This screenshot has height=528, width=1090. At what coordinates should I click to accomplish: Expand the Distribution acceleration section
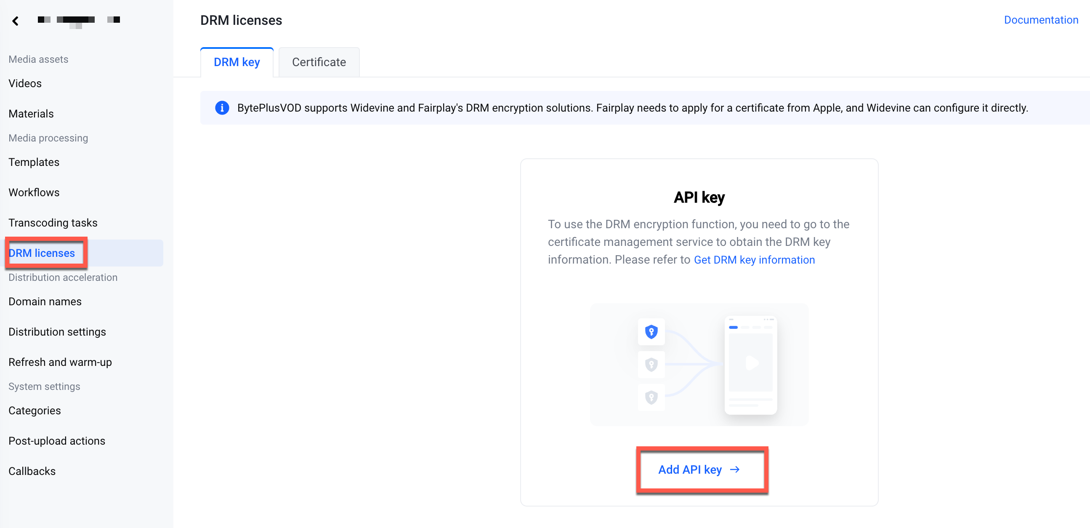tap(63, 277)
